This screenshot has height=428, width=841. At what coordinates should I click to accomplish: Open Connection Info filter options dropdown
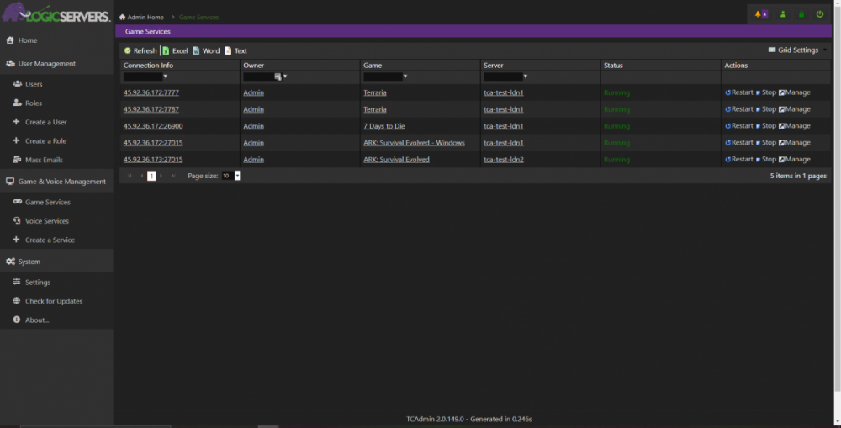coord(166,77)
